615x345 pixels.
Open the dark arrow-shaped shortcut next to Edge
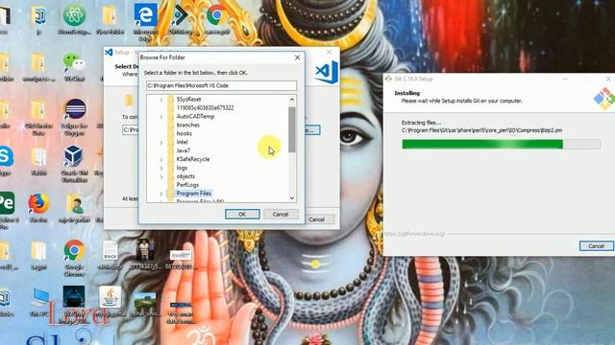coord(180,15)
